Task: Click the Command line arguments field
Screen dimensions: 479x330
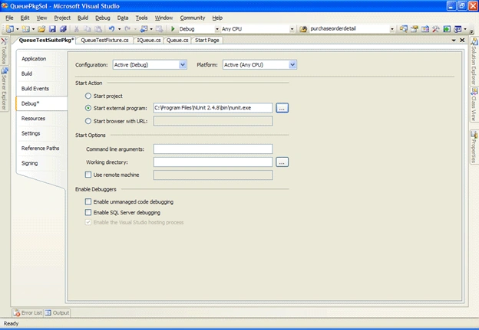Action: [x=213, y=149]
